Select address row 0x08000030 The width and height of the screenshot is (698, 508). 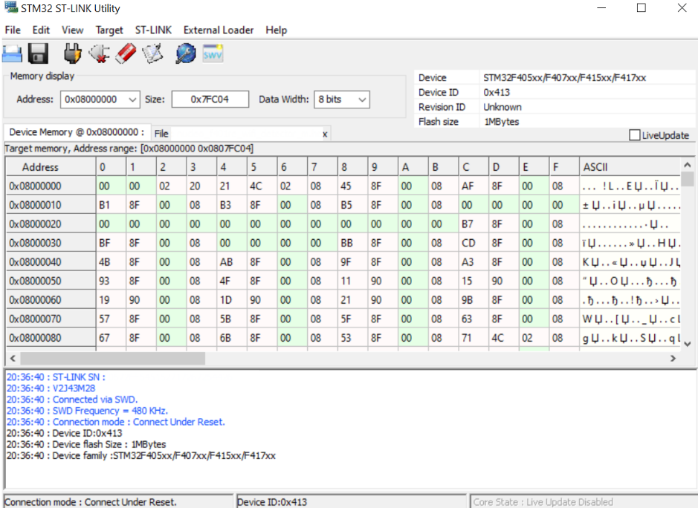click(51, 243)
